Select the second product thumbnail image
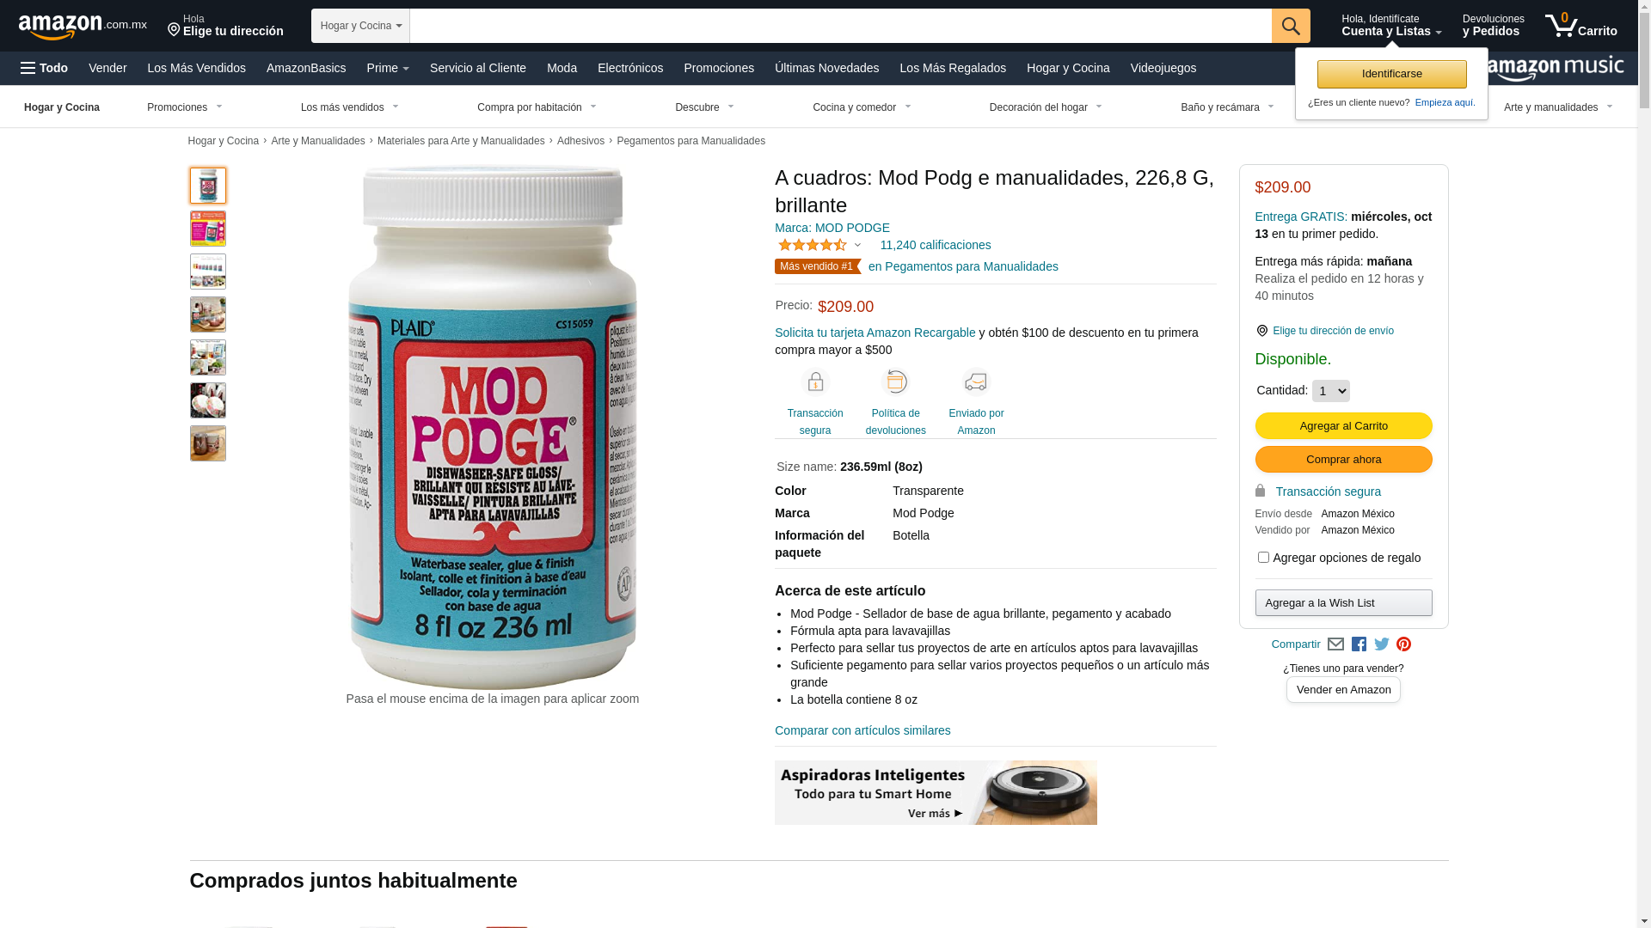Image resolution: width=1651 pixels, height=928 pixels. click(x=208, y=229)
